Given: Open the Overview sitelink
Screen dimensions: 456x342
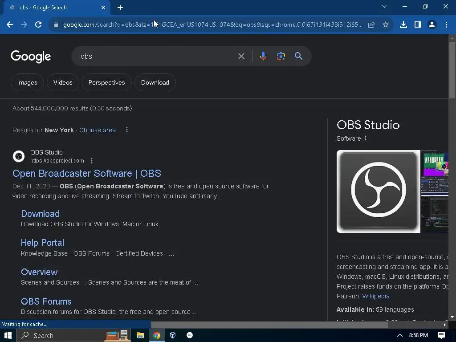Looking at the screenshot, I should [x=39, y=272].
